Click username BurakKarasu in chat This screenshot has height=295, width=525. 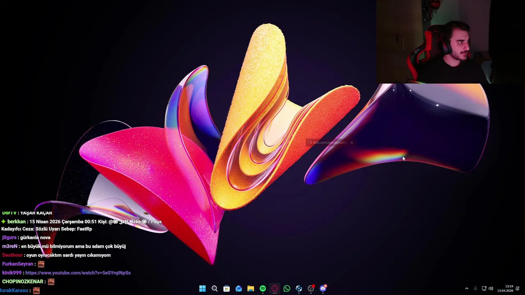point(14,290)
